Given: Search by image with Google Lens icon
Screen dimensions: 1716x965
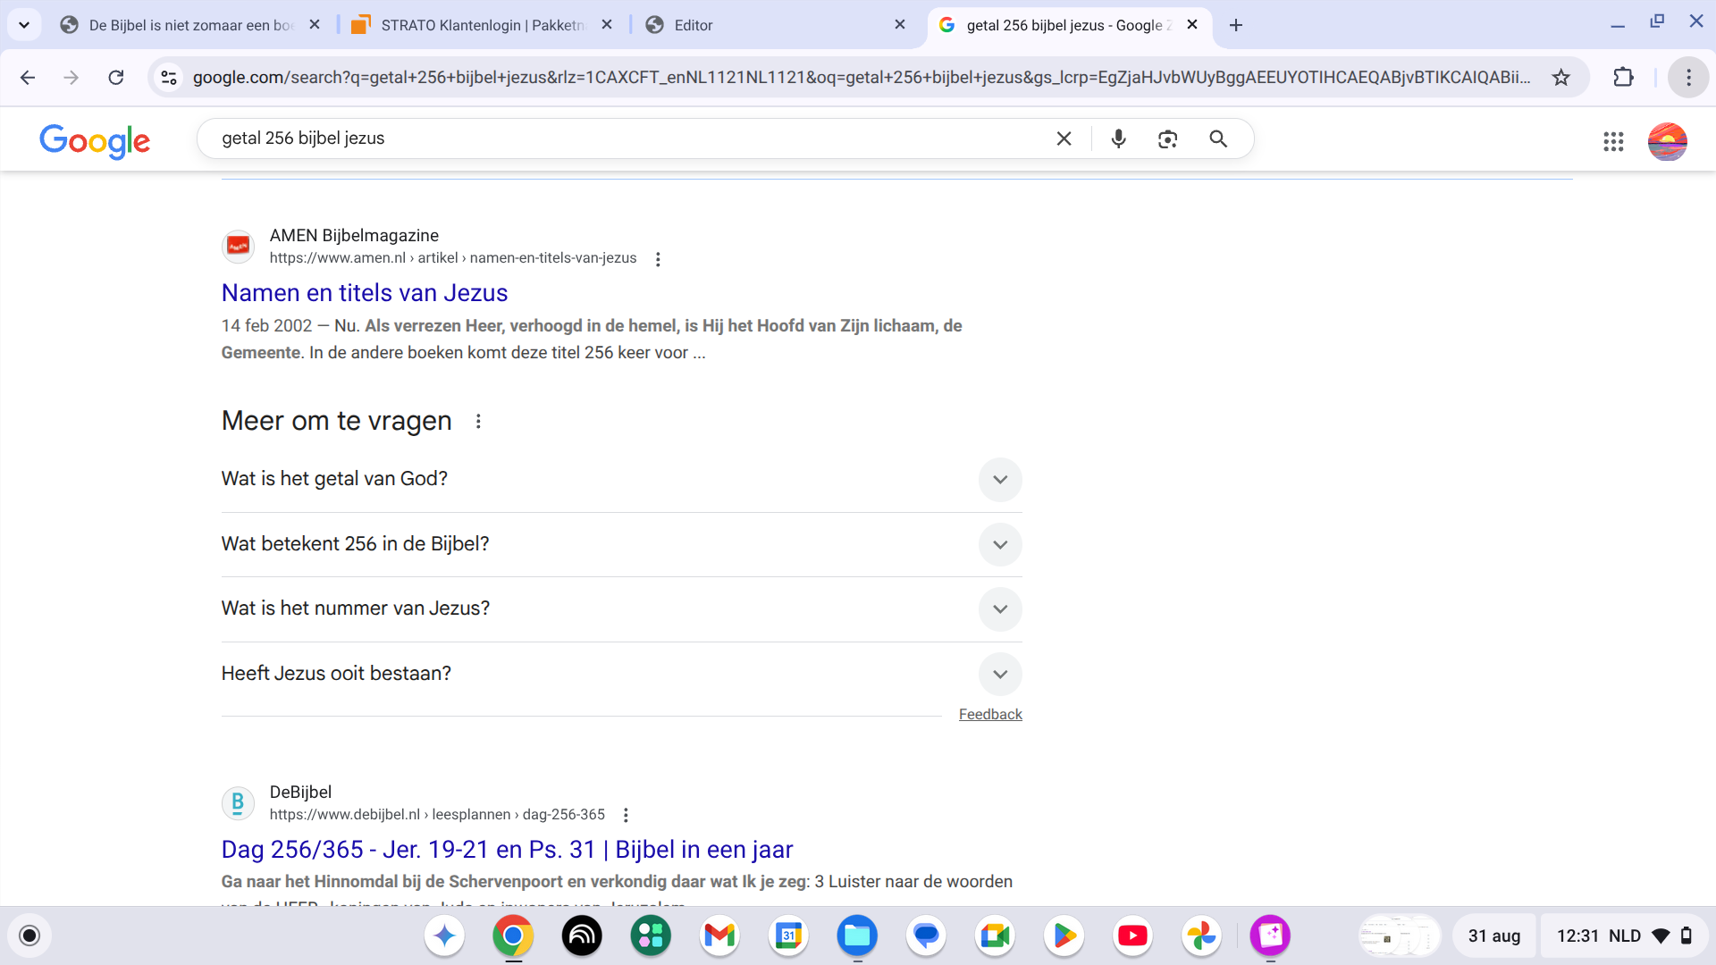Looking at the screenshot, I should point(1167,138).
